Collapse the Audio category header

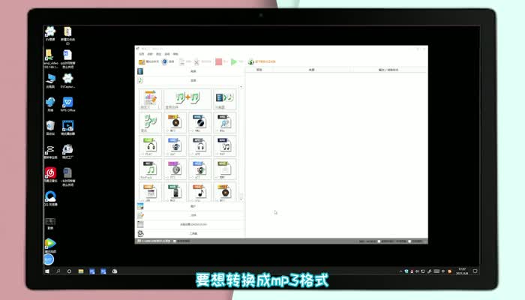tap(190, 80)
